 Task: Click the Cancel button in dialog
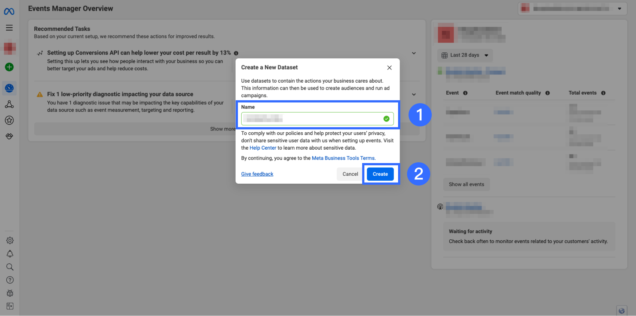coord(350,174)
